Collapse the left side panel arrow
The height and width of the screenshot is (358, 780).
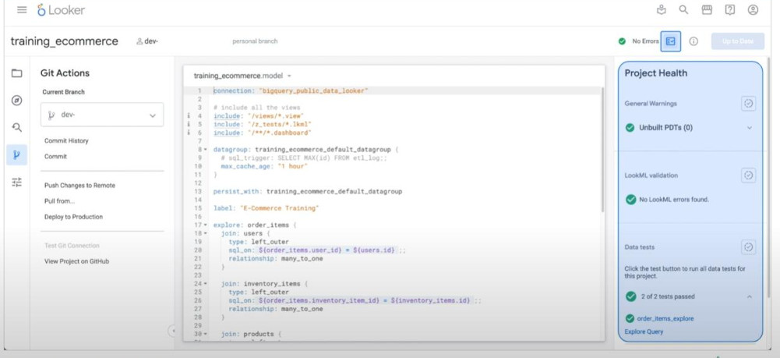pos(172,330)
